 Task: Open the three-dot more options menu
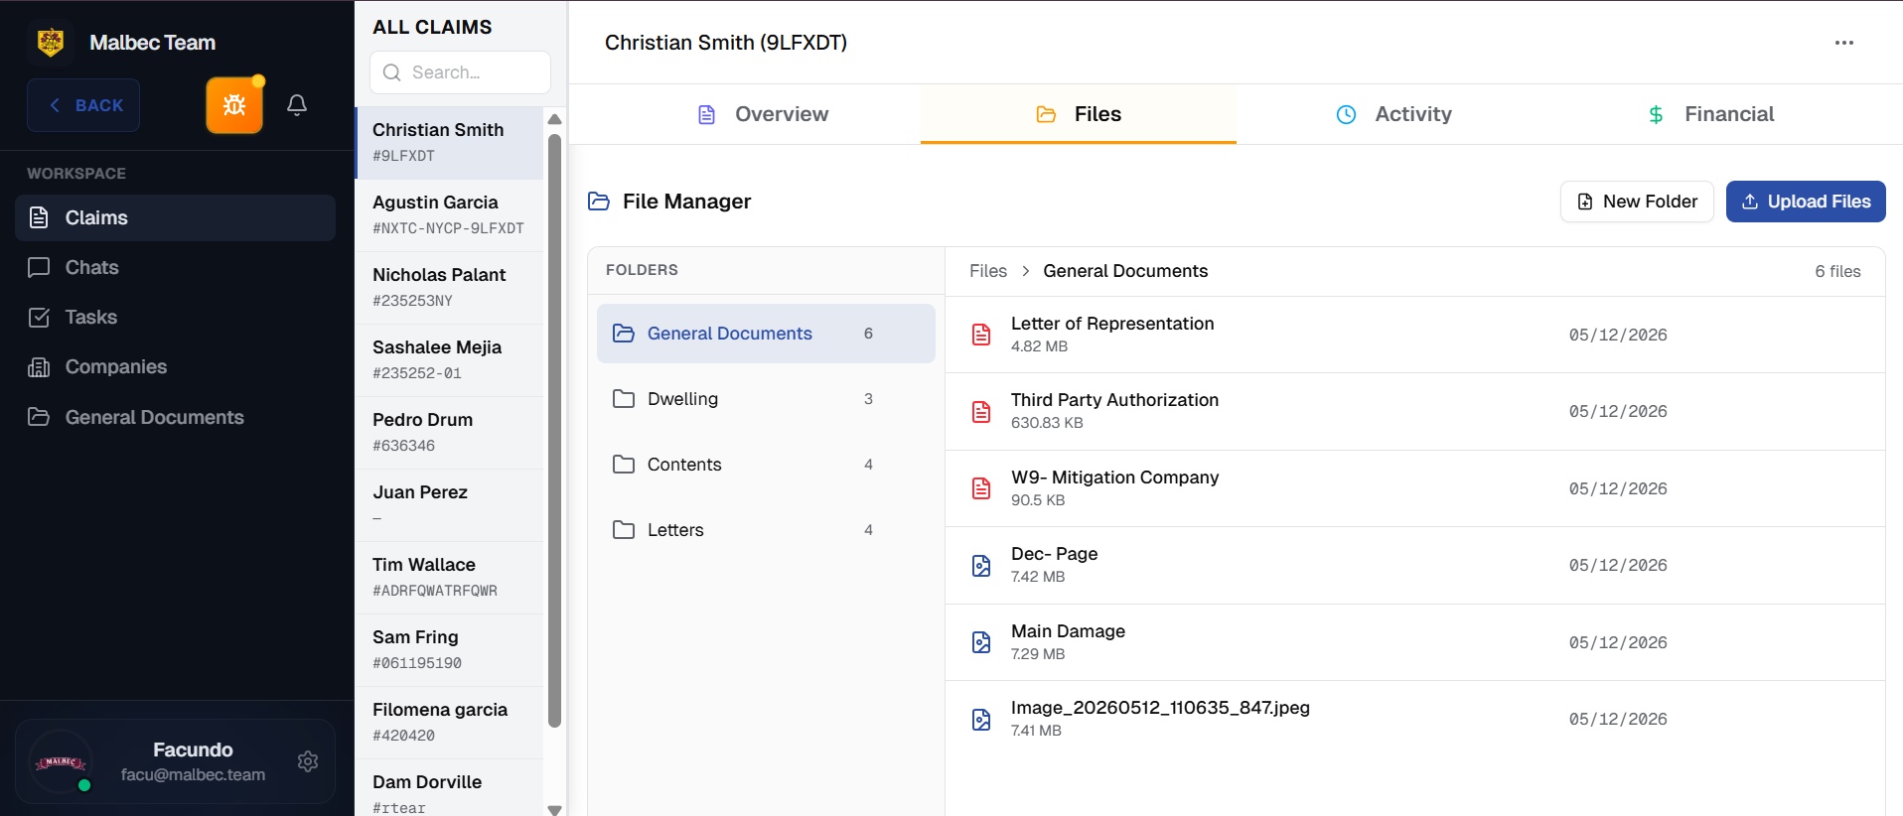(x=1844, y=43)
